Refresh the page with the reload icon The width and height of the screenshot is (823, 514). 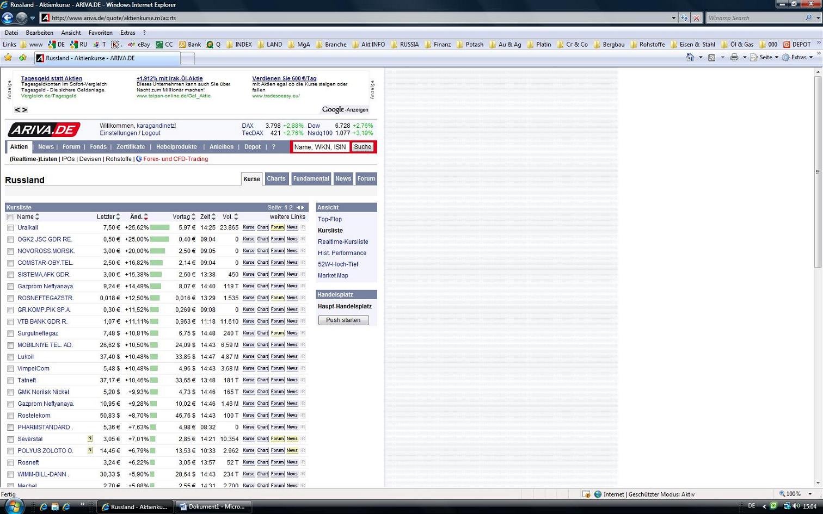point(684,18)
